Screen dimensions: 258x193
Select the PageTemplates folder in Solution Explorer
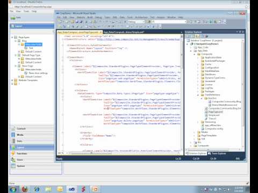pyautogui.click(x=209, y=136)
